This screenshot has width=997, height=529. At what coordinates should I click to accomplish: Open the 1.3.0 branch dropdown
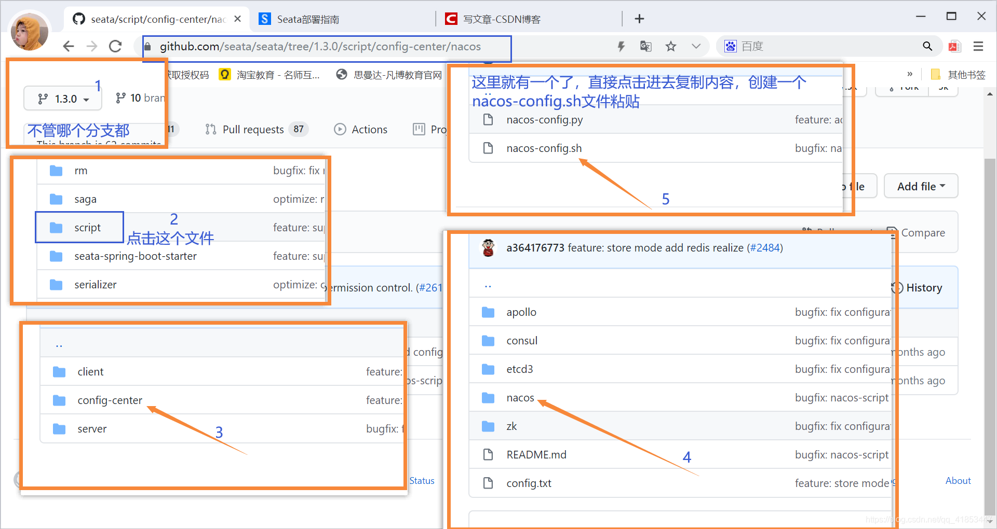(63, 99)
